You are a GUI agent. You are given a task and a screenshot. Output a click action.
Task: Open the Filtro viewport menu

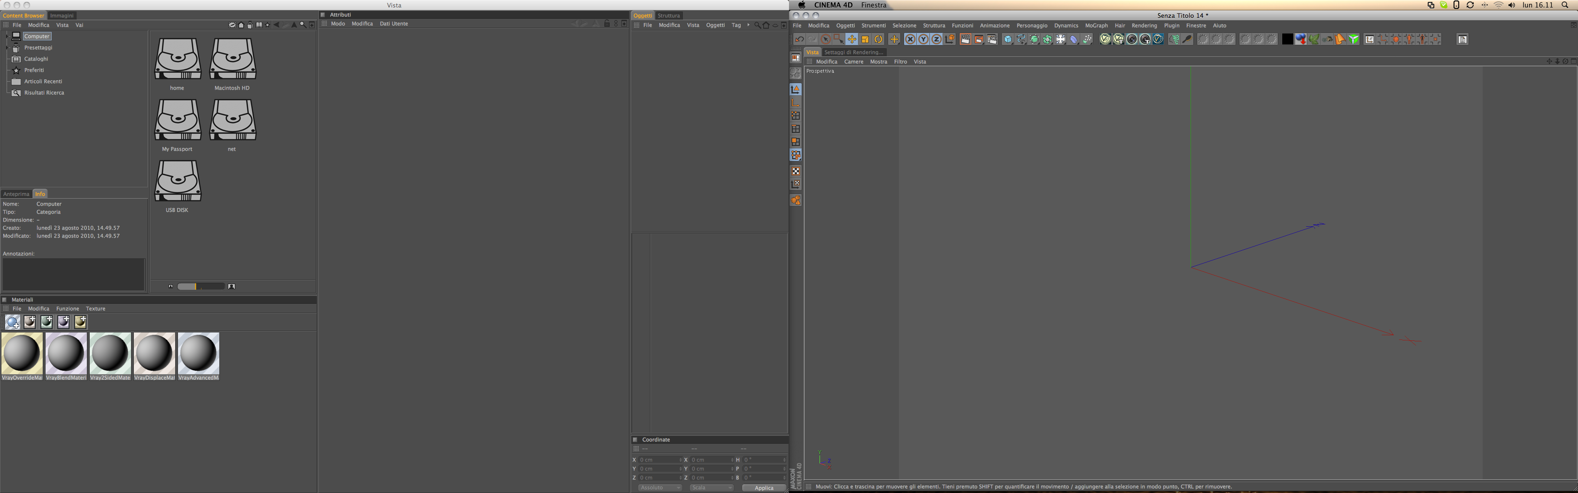[x=900, y=62]
